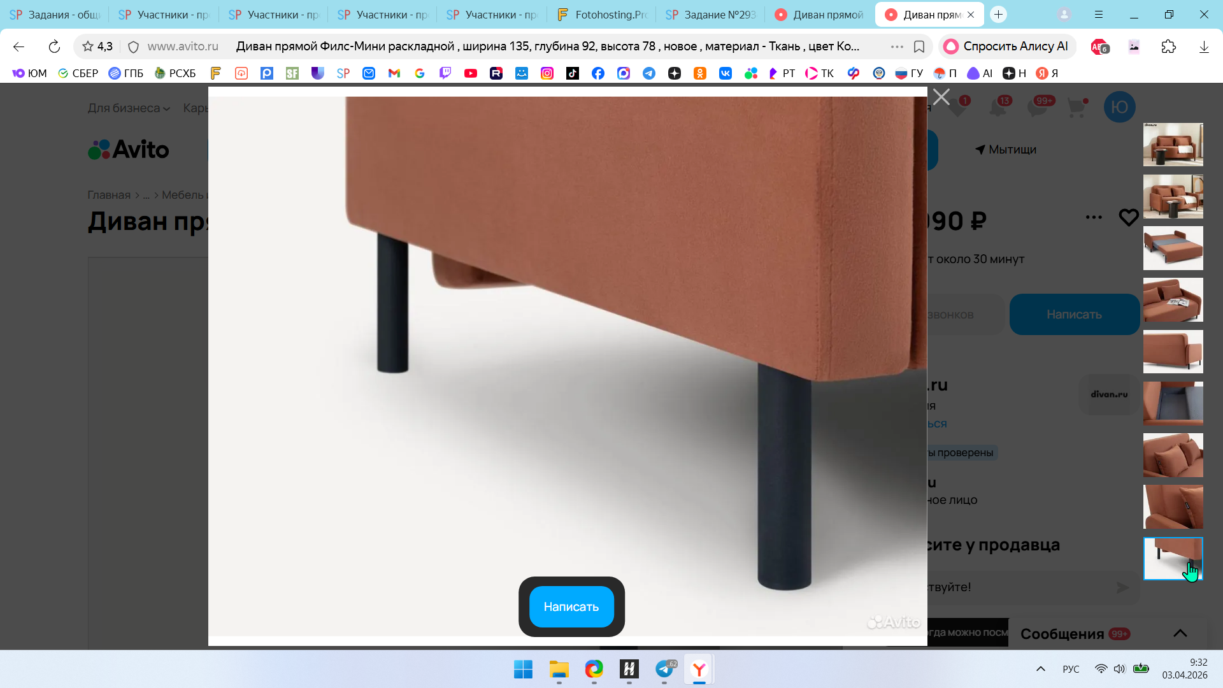Screen dimensions: 1223x688
Task: Bookmark this page in the address bar
Action: point(919,47)
